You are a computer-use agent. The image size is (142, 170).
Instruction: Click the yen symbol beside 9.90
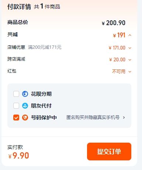pos(10,156)
